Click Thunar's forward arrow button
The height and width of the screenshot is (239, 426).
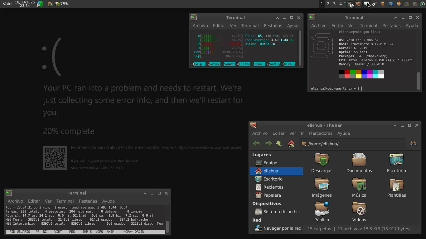[x=268, y=144]
